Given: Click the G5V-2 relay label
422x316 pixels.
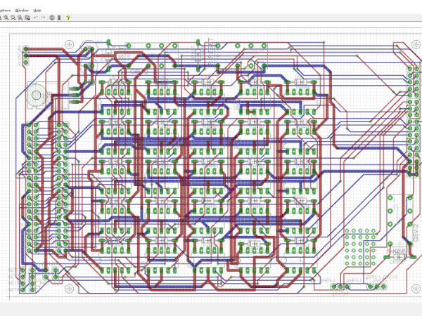Looking at the screenshot, I should point(415,232).
